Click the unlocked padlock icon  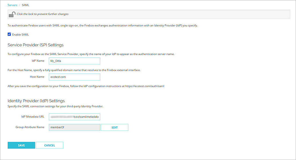point(12,14)
